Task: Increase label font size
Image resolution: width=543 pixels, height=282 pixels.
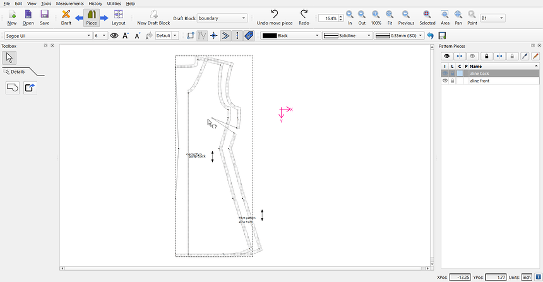Action: 126,35
